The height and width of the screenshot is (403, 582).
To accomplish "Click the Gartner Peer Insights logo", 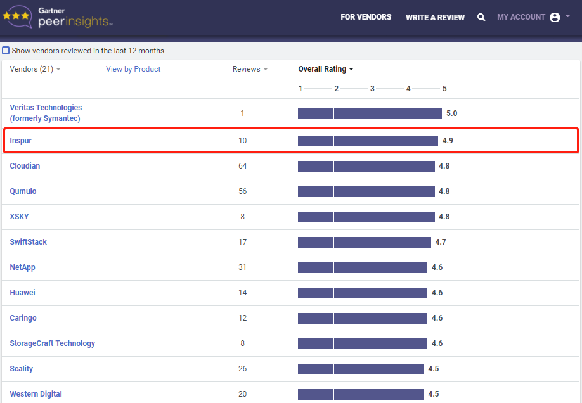I will 57,16.
